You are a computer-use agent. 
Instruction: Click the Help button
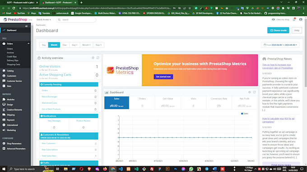click(x=297, y=30)
